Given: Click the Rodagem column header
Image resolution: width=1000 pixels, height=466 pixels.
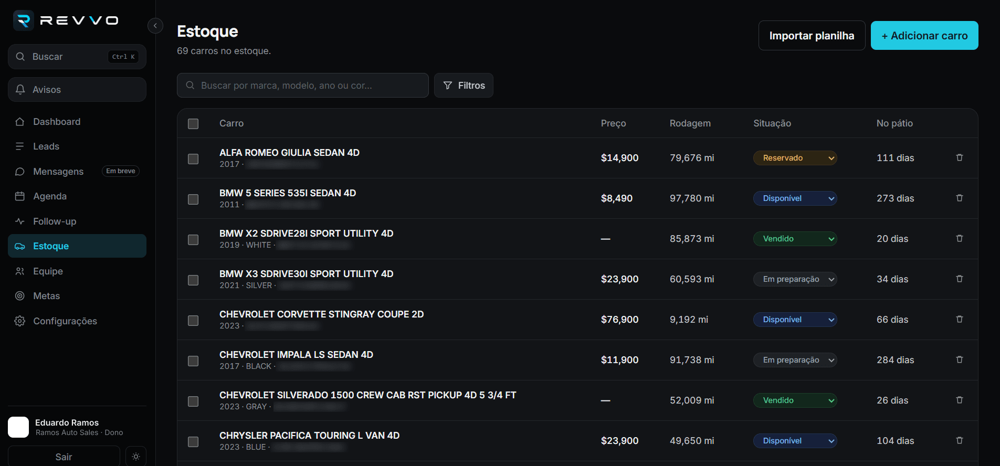Looking at the screenshot, I should coord(690,123).
